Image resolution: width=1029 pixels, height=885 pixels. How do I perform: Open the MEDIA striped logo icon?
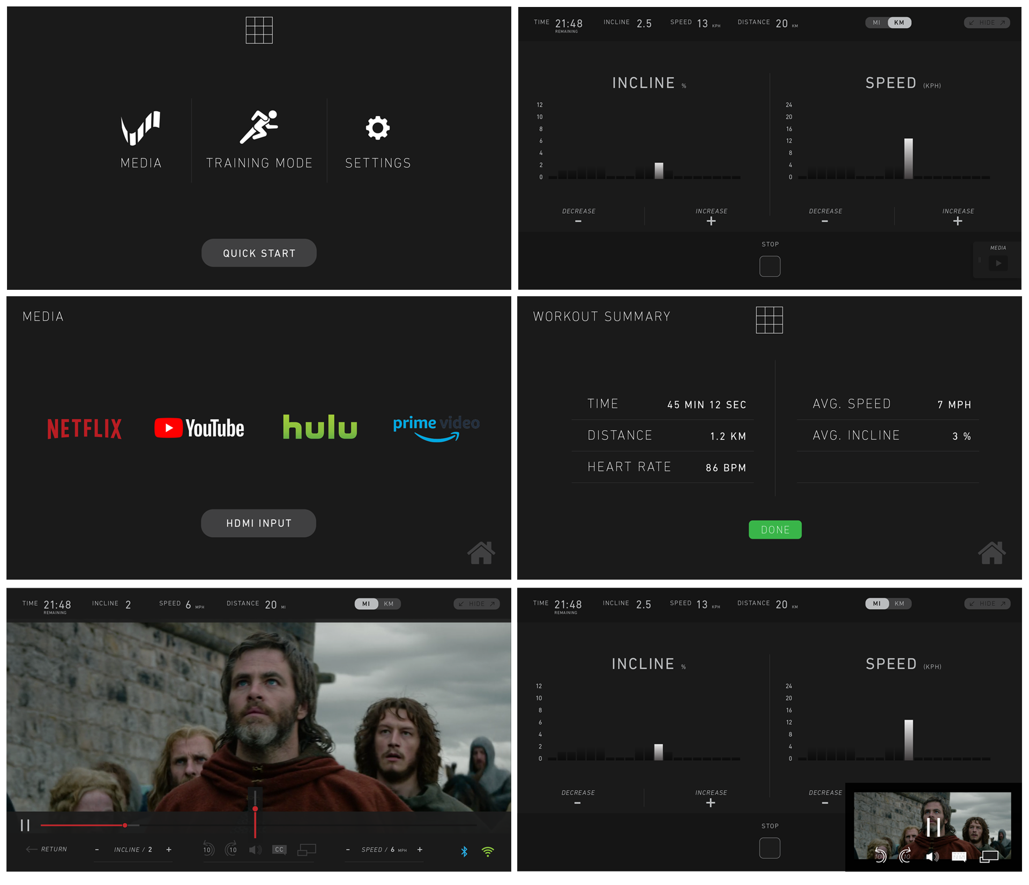[140, 129]
